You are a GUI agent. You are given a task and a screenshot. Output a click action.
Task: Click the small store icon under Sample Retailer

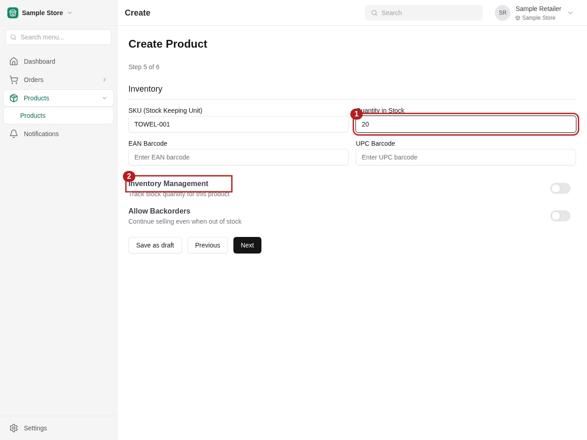pos(518,18)
